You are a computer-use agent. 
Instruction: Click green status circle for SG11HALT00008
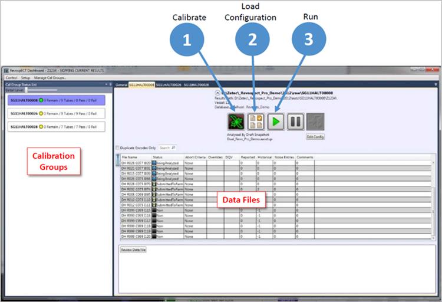41,101
